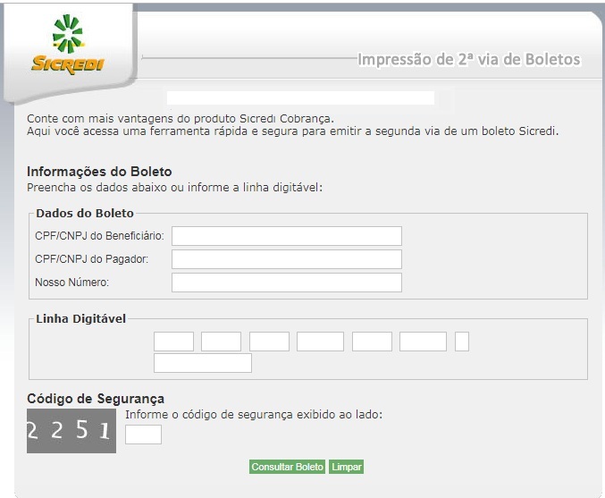Image resolution: width=605 pixels, height=498 pixels.
Task: Click the 'Impressão de 2ª via de Boletos' title
Action: (x=468, y=60)
